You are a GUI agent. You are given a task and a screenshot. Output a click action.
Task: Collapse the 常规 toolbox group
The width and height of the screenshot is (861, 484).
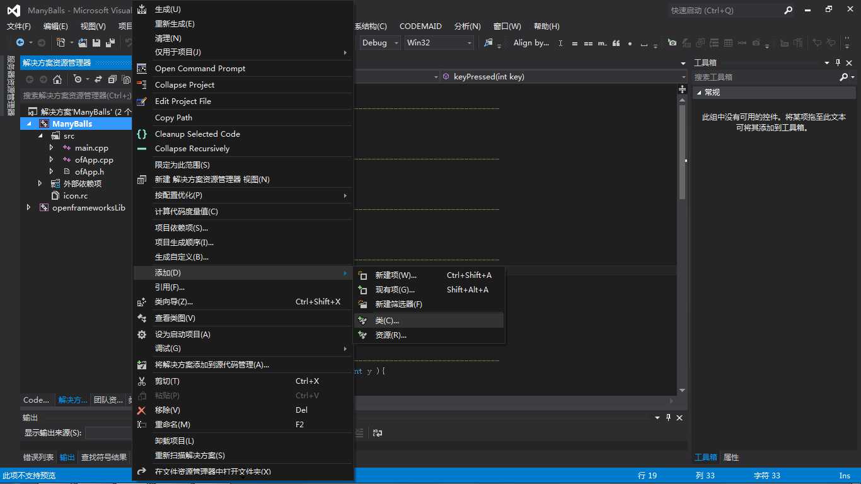[x=698, y=93]
